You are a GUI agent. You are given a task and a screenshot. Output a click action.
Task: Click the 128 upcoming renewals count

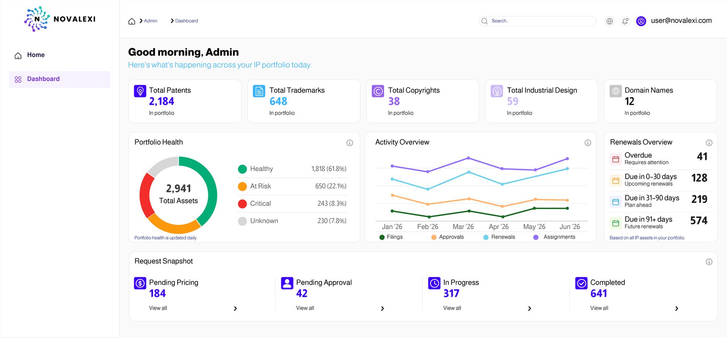(x=699, y=178)
